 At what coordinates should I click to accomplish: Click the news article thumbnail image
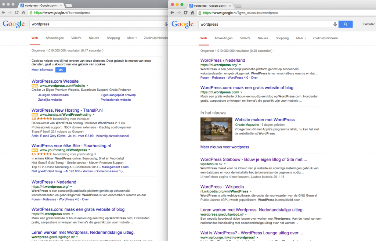[216, 129]
